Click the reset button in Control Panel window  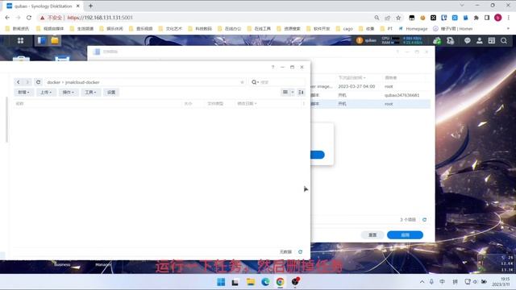coord(372,235)
